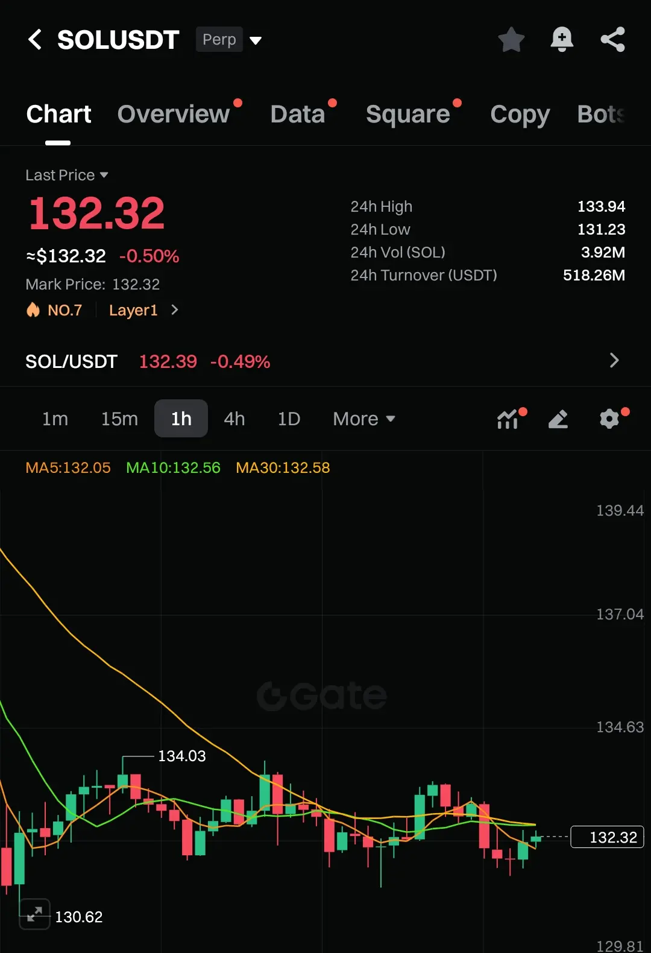651x953 pixels.
Task: Tap the current price tag 132.32 on axis
Action: coord(607,837)
